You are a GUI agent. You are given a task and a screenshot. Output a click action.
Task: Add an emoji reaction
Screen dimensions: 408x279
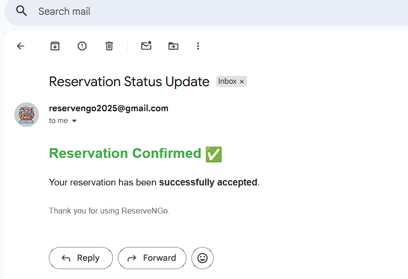coord(202,258)
